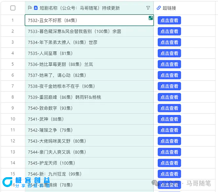Select cell 7541-武神（88集）
The image size is (218, 192).
(89, 119)
